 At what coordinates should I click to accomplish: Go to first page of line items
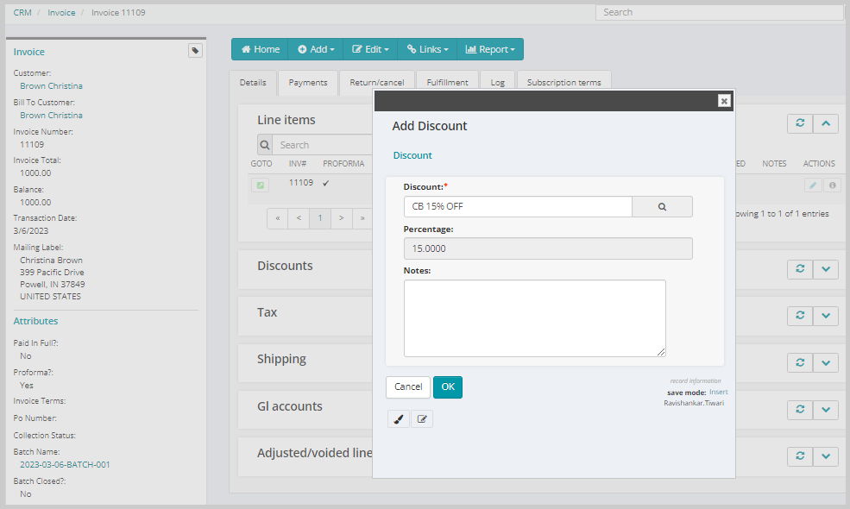pyautogui.click(x=278, y=218)
